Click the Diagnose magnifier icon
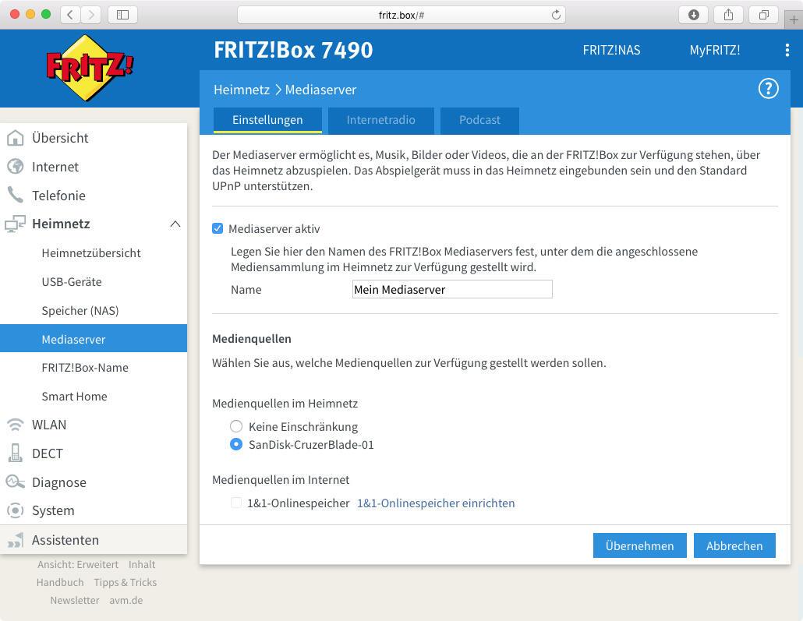This screenshot has width=803, height=621. pos(16,482)
